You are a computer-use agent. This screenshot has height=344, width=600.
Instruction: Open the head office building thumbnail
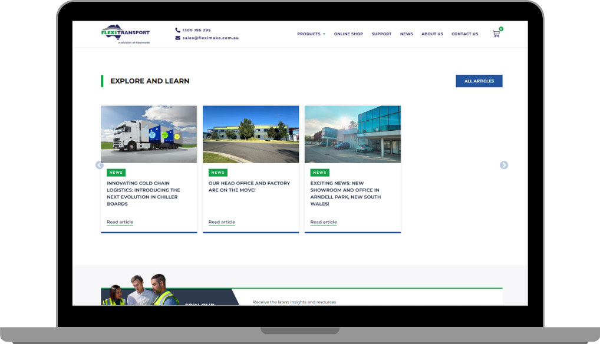(250, 134)
